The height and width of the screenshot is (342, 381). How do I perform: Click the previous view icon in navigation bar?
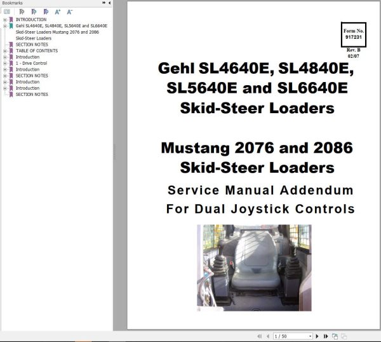(335, 336)
